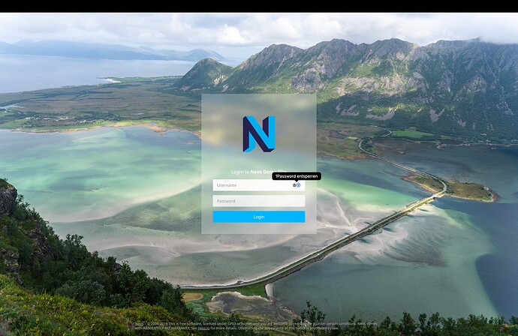Viewport: 518px width, 336px height.
Task: Click the bold 'Neos Demo Site' name
Action: tap(261, 172)
